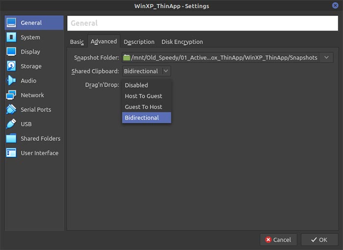Switch to the Basic tab
Image resolution: width=343 pixels, height=250 pixels.
click(77, 42)
